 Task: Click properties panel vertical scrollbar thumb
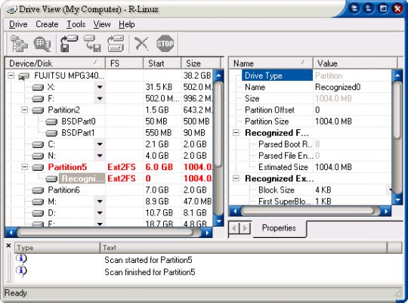(397, 110)
